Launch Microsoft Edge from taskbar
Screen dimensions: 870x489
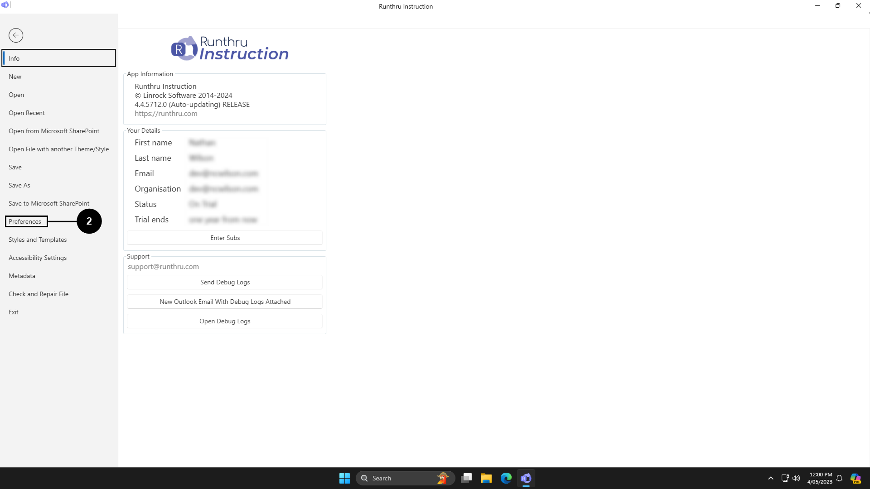point(506,478)
